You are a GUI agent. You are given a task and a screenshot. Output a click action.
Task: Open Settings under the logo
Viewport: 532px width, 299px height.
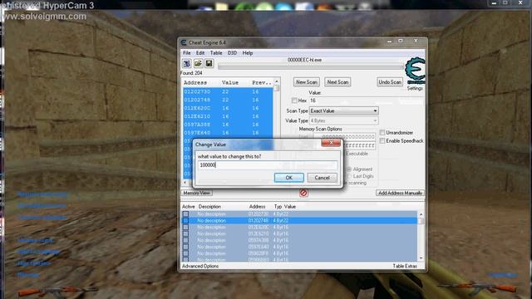(x=415, y=88)
